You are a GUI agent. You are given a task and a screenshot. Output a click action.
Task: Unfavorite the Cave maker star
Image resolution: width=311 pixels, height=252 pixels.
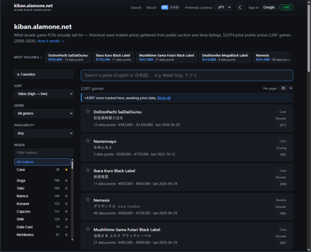coord(66,170)
